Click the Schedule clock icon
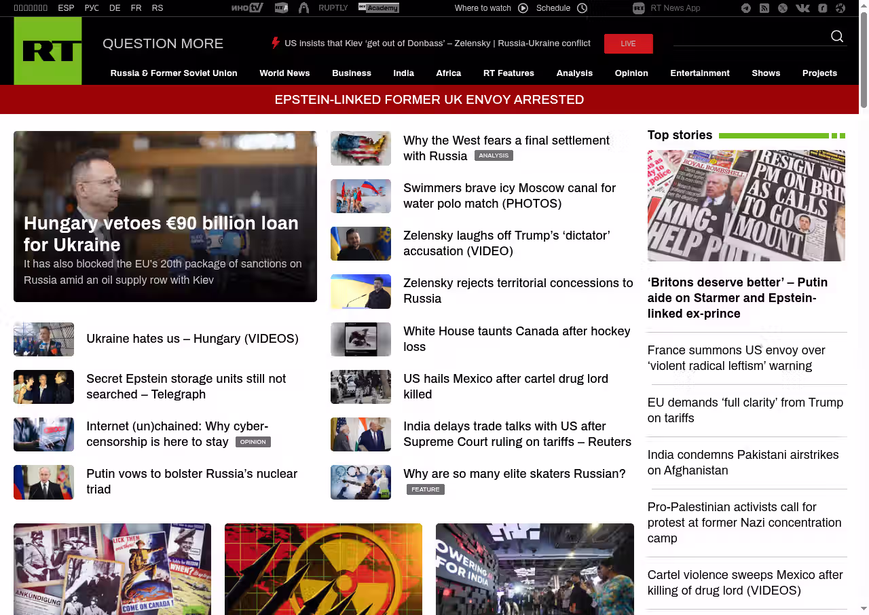Image resolution: width=869 pixels, height=615 pixels. pyautogui.click(x=582, y=8)
